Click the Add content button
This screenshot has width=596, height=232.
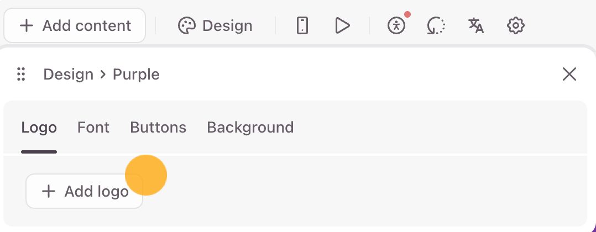(x=75, y=26)
